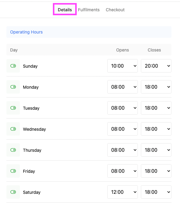The image size is (180, 206).
Task: Turn off Friday toggle switch
Action: tap(13, 171)
